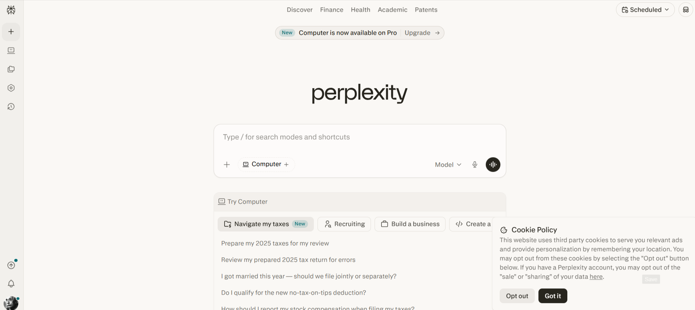Click the notifications bell icon
695x310 pixels.
click(11, 283)
